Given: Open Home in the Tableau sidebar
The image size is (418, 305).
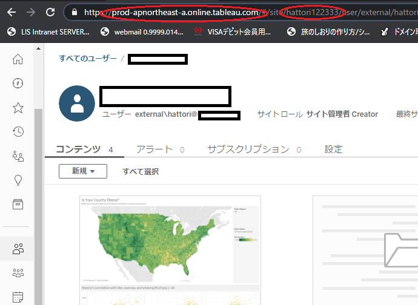Looking at the screenshot, I should pyautogui.click(x=18, y=59).
